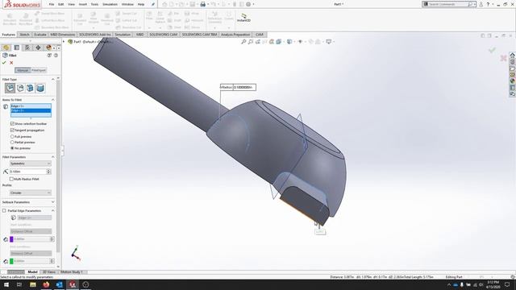Click viewport confirmation corner green checkmark
The height and width of the screenshot is (290, 516).
492,50
